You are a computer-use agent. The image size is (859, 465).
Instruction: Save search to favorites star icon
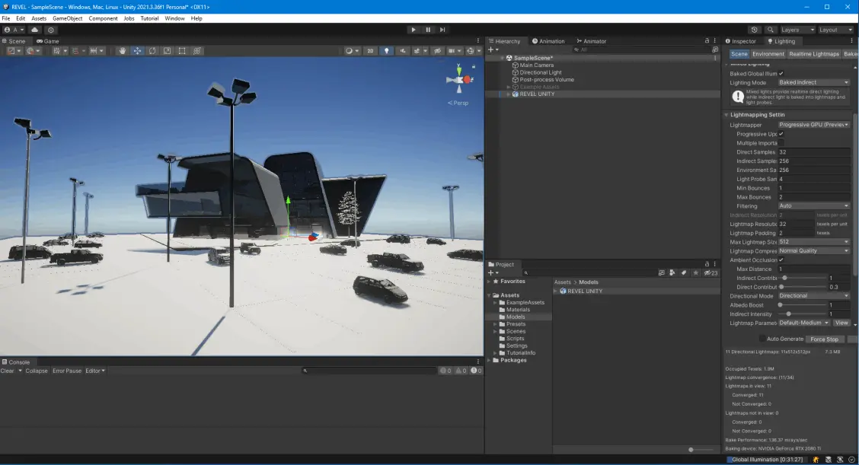click(x=696, y=272)
